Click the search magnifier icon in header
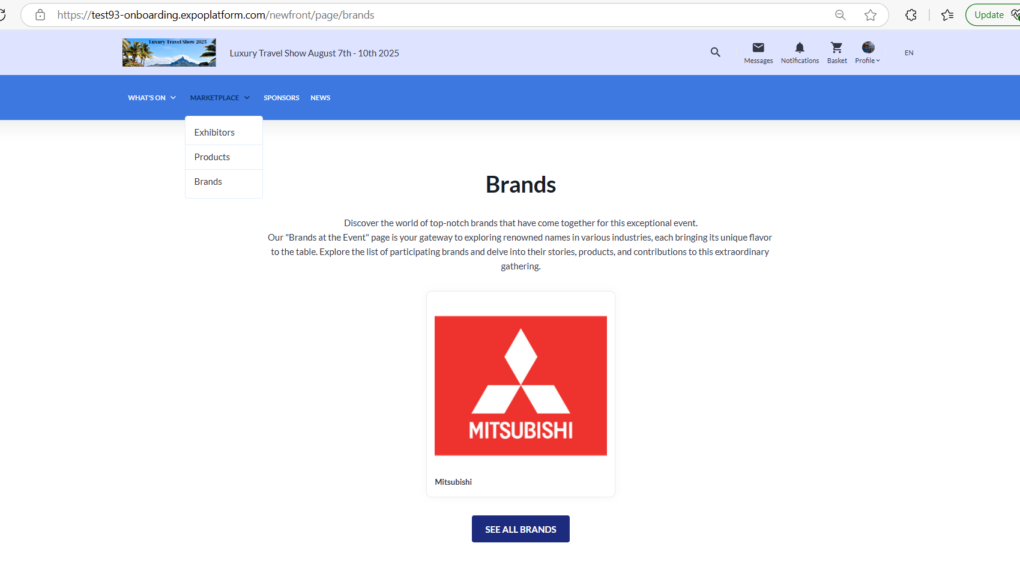Image resolution: width=1020 pixels, height=564 pixels. click(x=715, y=52)
